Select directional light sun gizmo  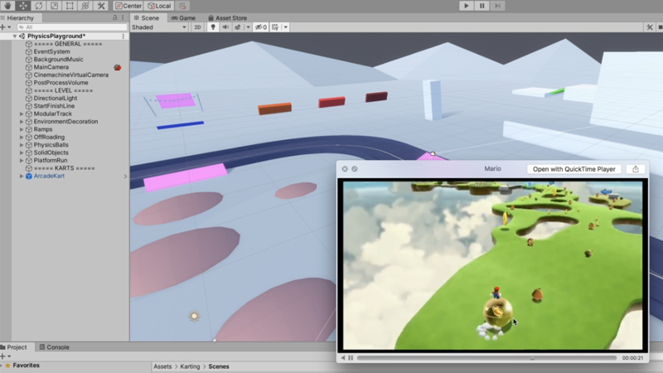click(x=194, y=316)
